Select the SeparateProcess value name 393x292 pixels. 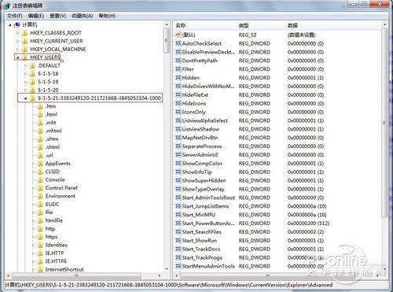202,146
